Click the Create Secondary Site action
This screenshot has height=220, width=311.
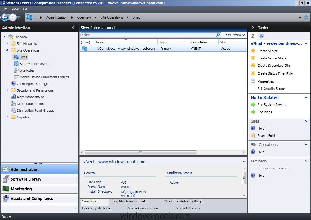274,66
